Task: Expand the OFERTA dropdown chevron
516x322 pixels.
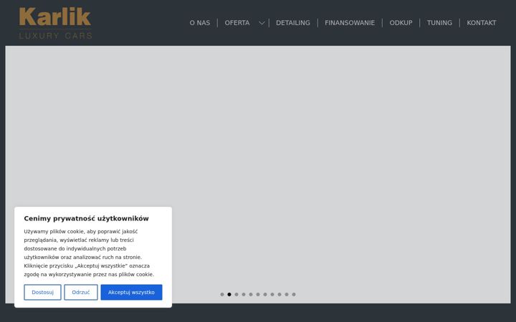Action: tap(262, 23)
